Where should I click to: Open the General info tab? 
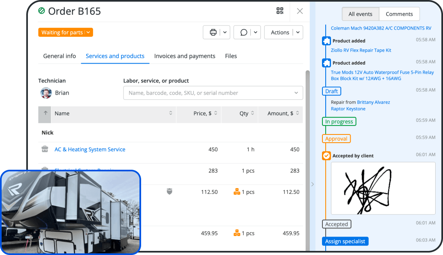point(59,56)
